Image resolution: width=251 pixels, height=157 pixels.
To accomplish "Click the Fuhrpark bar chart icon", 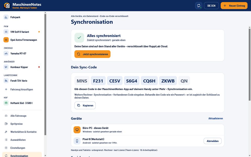I will pyautogui.click(x=6, y=17).
